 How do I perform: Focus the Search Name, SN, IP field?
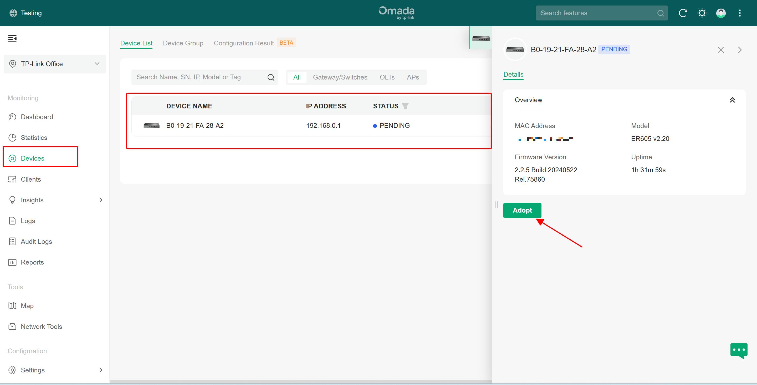(x=204, y=77)
